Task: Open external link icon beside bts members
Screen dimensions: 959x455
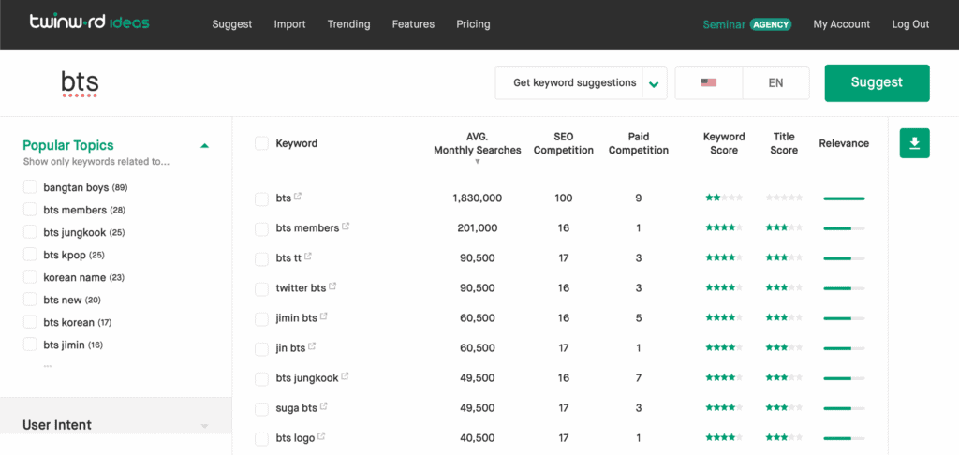Action: pos(346,227)
